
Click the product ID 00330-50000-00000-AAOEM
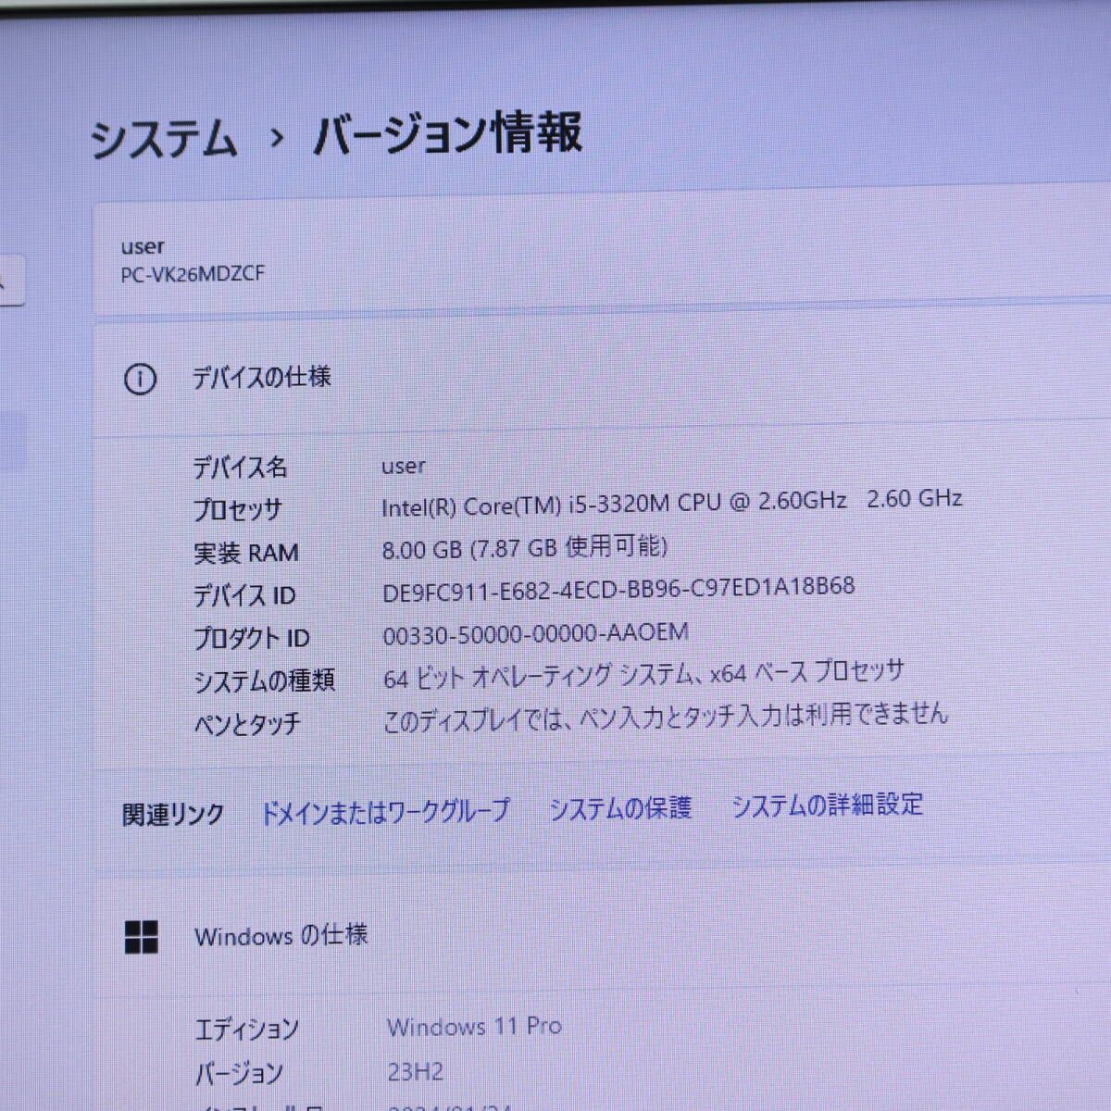coord(536,633)
